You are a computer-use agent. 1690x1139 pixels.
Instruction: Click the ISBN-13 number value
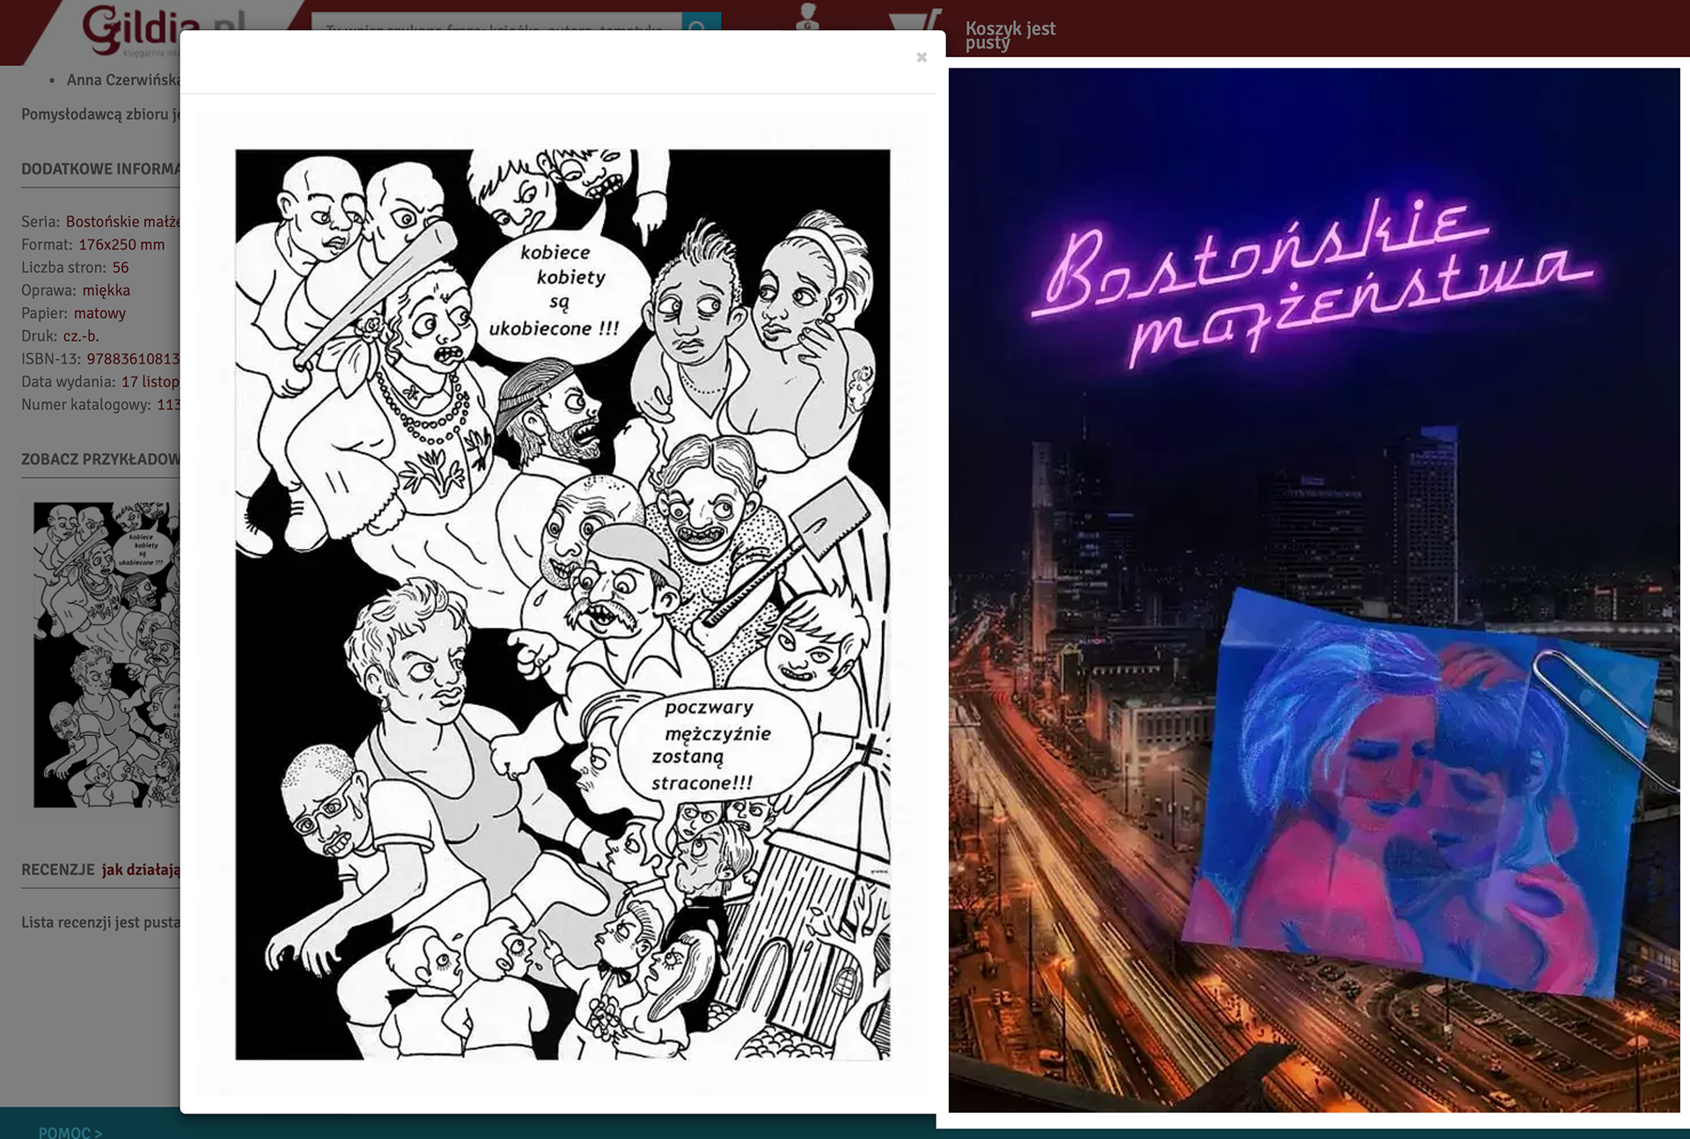click(133, 359)
